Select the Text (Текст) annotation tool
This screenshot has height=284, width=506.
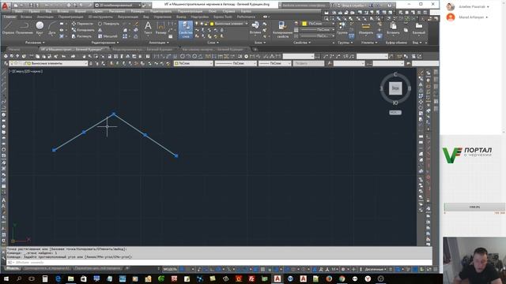[148, 28]
